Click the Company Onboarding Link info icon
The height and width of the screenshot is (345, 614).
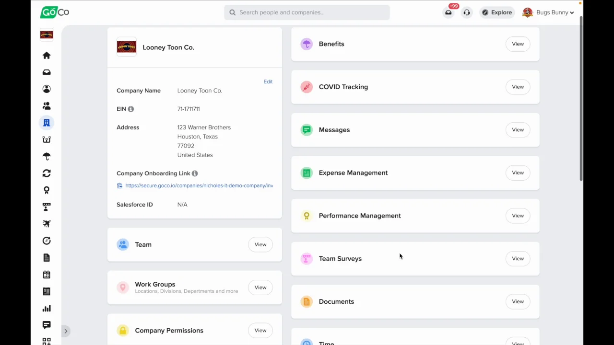pyautogui.click(x=195, y=173)
